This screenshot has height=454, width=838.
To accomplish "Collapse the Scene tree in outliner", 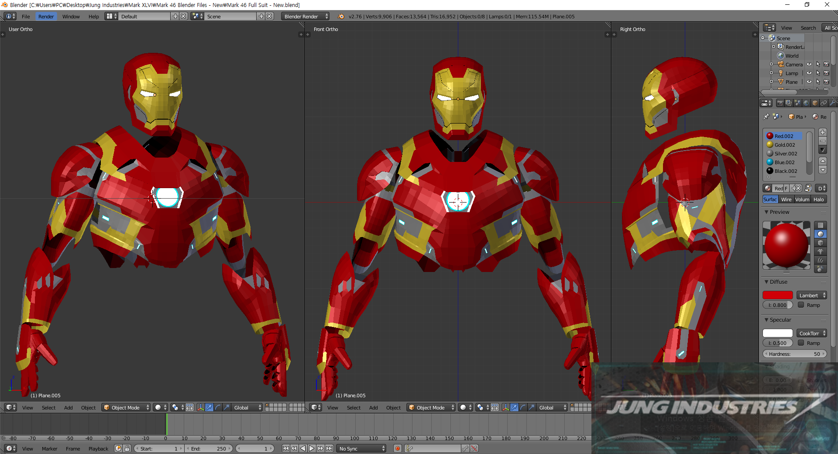I will point(763,38).
